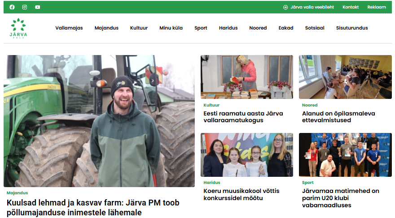
Task: Open the library books article thumbnail
Action: tap(246, 77)
